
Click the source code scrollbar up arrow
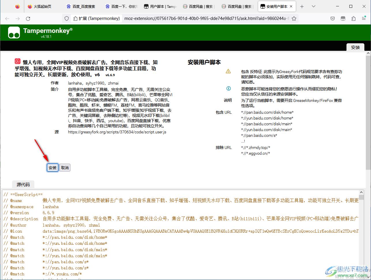(x=361, y=192)
